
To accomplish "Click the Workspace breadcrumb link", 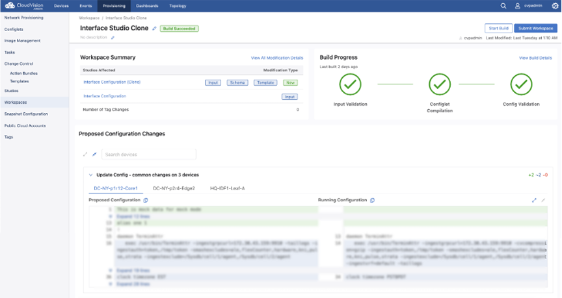I will point(89,18).
